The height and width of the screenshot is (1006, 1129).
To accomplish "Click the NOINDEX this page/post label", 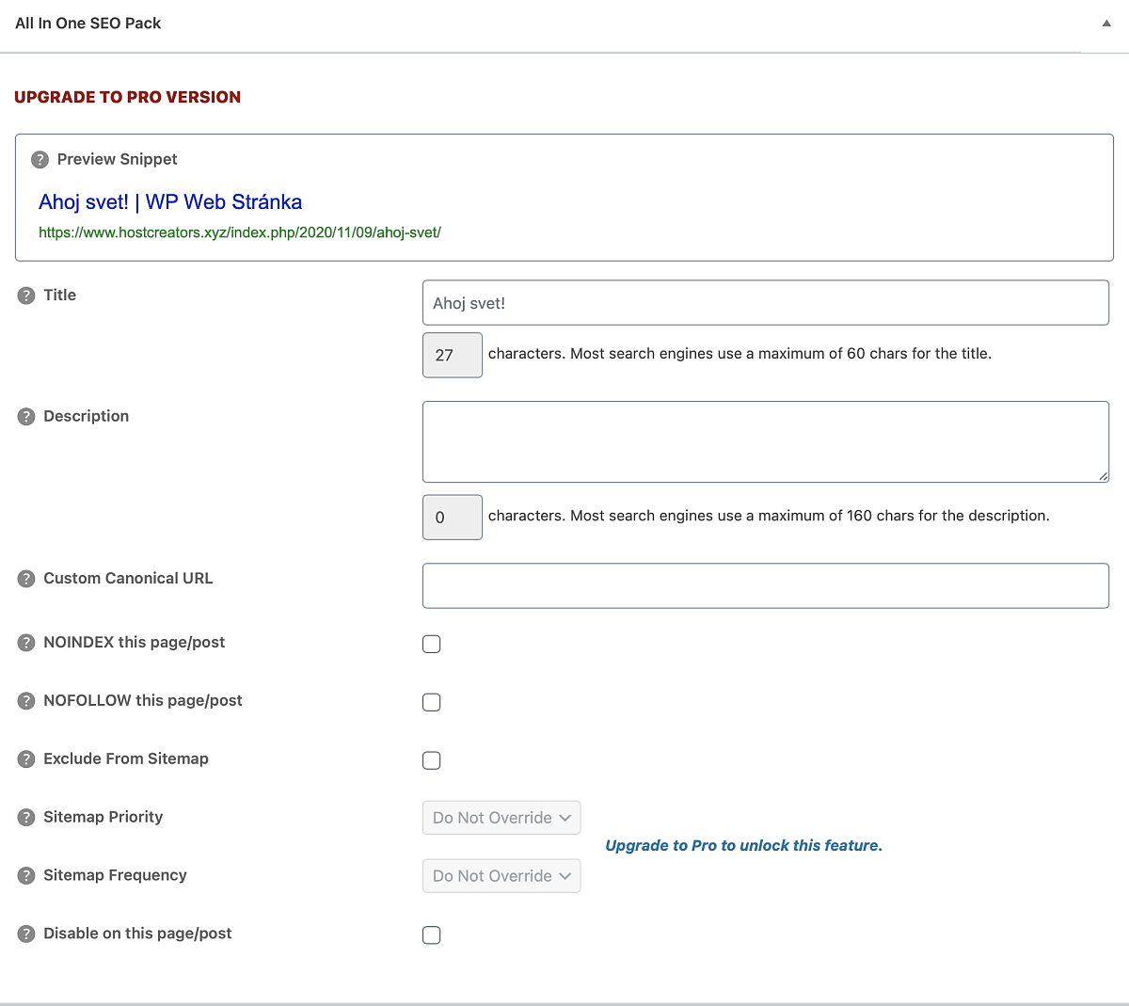I will point(135,642).
